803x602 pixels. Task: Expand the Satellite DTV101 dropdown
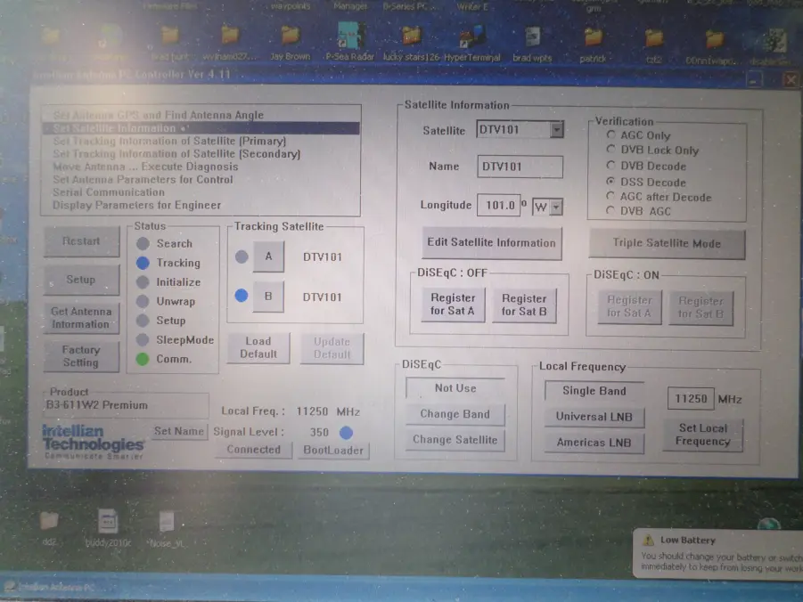556,130
